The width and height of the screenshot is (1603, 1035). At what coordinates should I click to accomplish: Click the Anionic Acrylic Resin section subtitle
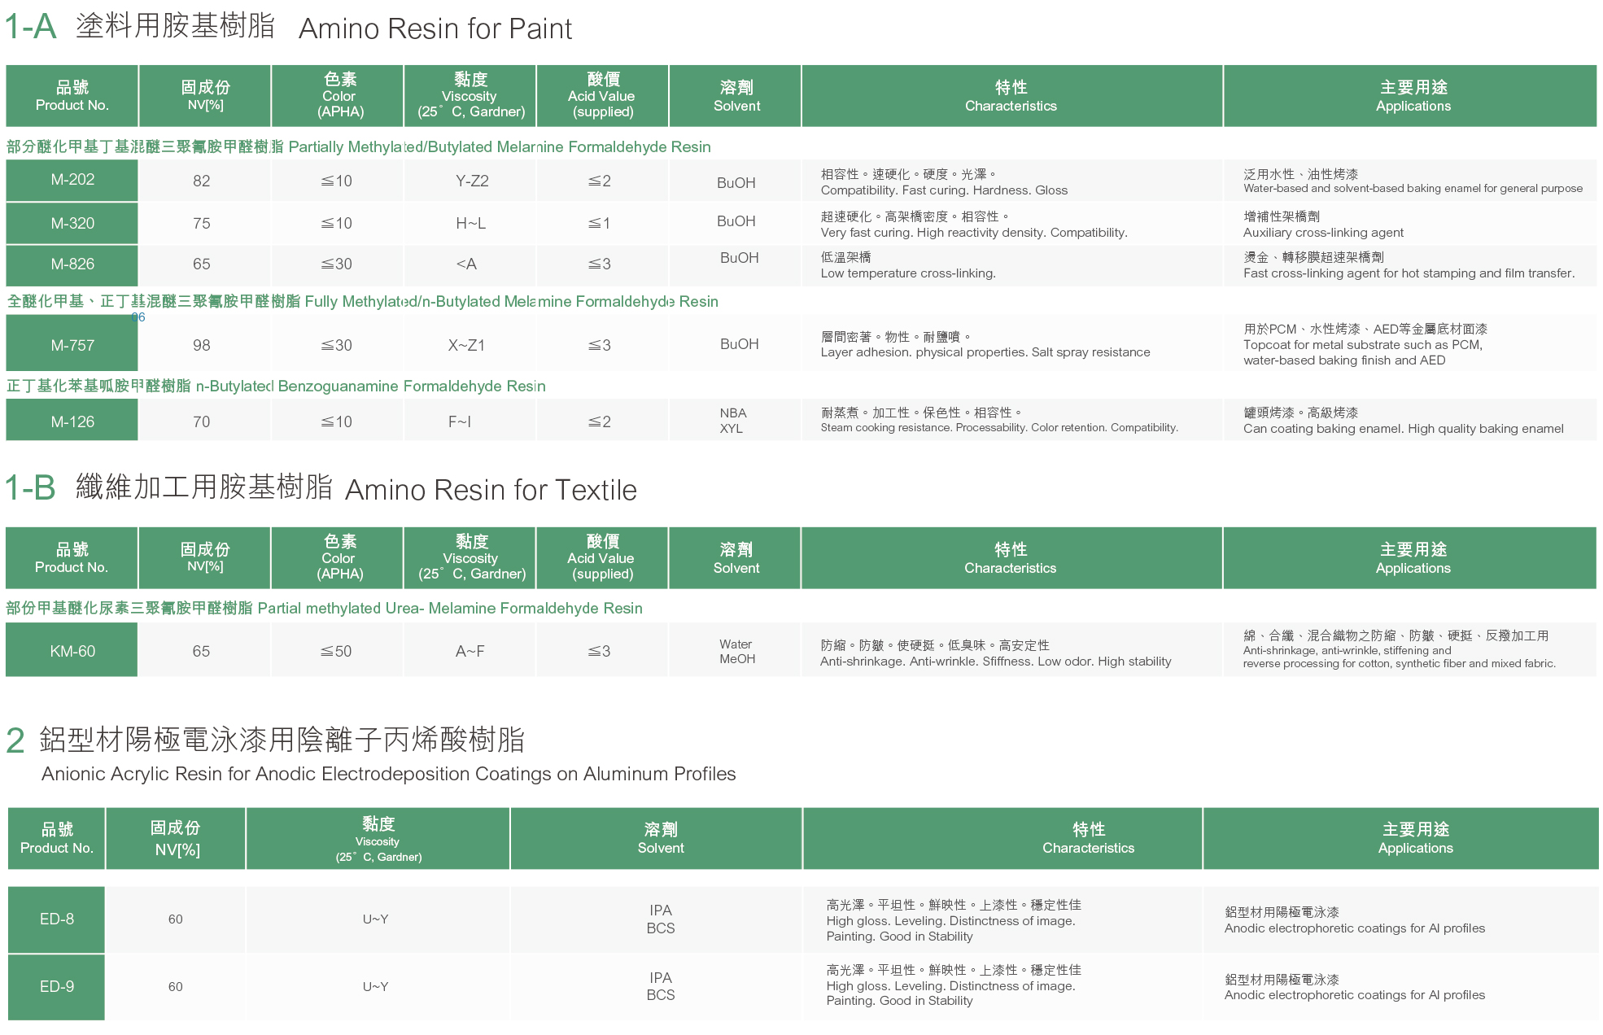[x=388, y=774]
